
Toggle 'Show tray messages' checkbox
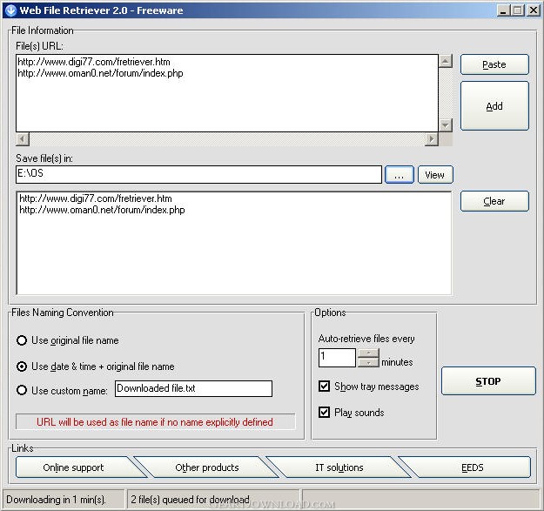[324, 387]
